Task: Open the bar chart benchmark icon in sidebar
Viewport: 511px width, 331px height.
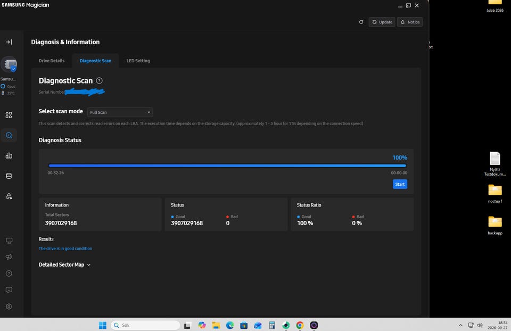Action: pos(9,155)
